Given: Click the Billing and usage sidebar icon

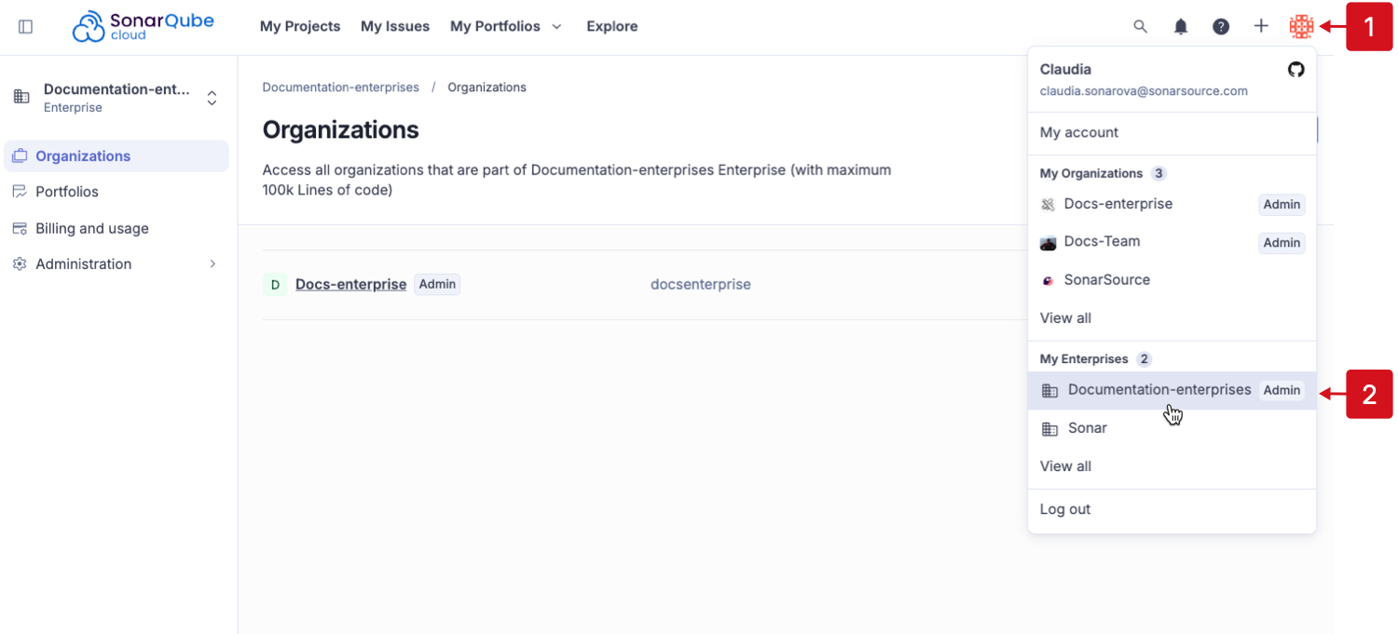Looking at the screenshot, I should (20, 229).
